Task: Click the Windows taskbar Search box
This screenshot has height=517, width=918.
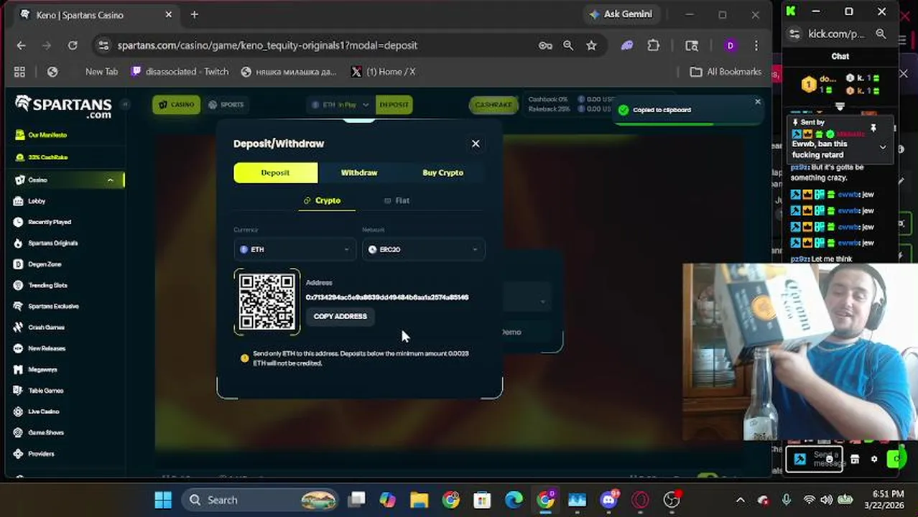Action: pos(260,500)
